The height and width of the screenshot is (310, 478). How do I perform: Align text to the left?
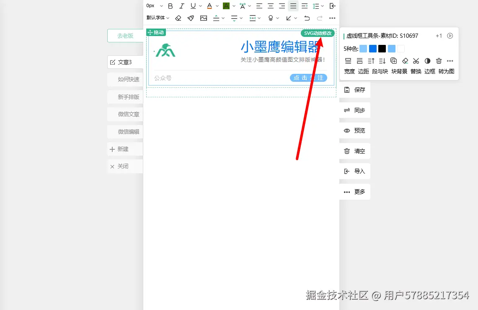tap(259, 6)
